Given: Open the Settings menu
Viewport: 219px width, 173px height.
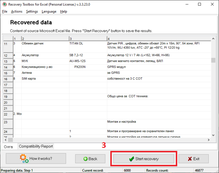Looking at the screenshot, I should click(x=32, y=12).
